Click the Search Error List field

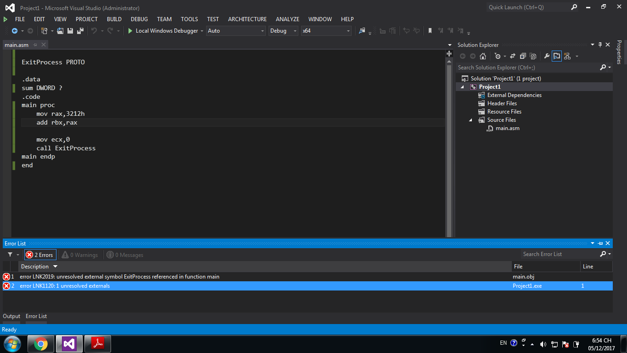point(559,254)
